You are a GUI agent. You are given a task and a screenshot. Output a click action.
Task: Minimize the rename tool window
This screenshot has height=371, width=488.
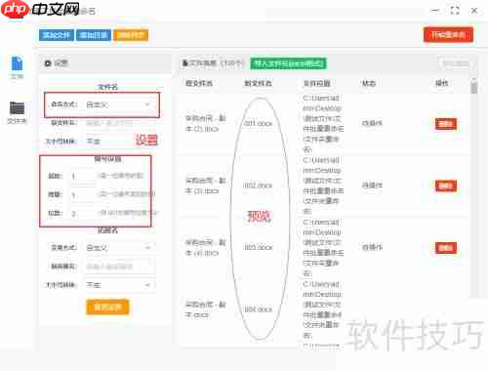434,11
